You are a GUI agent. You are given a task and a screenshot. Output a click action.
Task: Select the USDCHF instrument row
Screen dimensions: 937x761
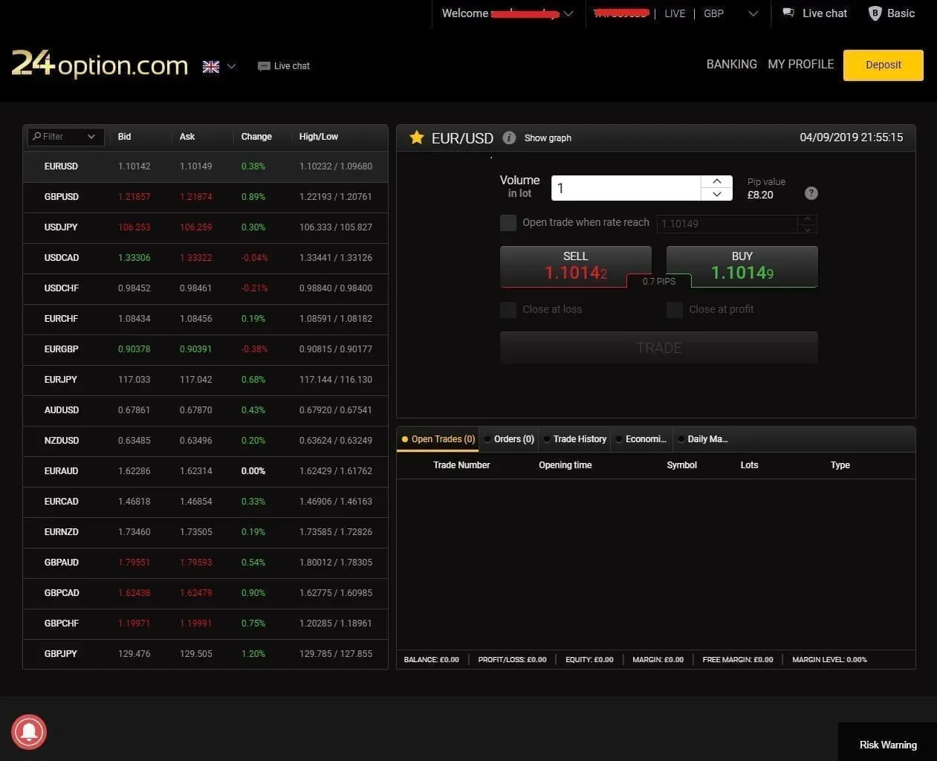pyautogui.click(x=205, y=288)
